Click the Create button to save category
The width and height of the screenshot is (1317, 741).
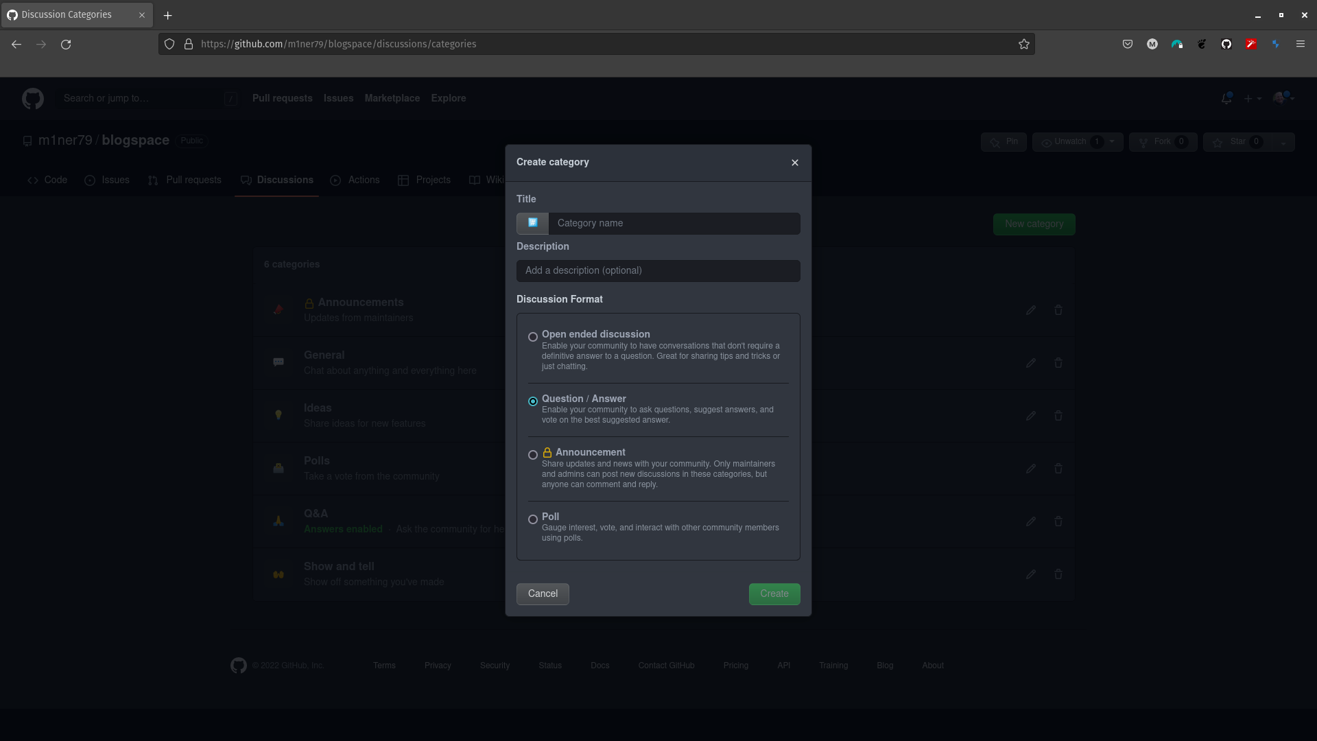click(774, 593)
